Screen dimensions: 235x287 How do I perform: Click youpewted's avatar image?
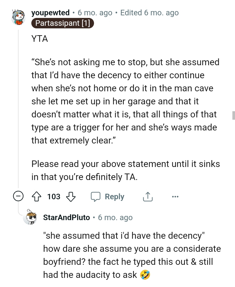(x=19, y=17)
